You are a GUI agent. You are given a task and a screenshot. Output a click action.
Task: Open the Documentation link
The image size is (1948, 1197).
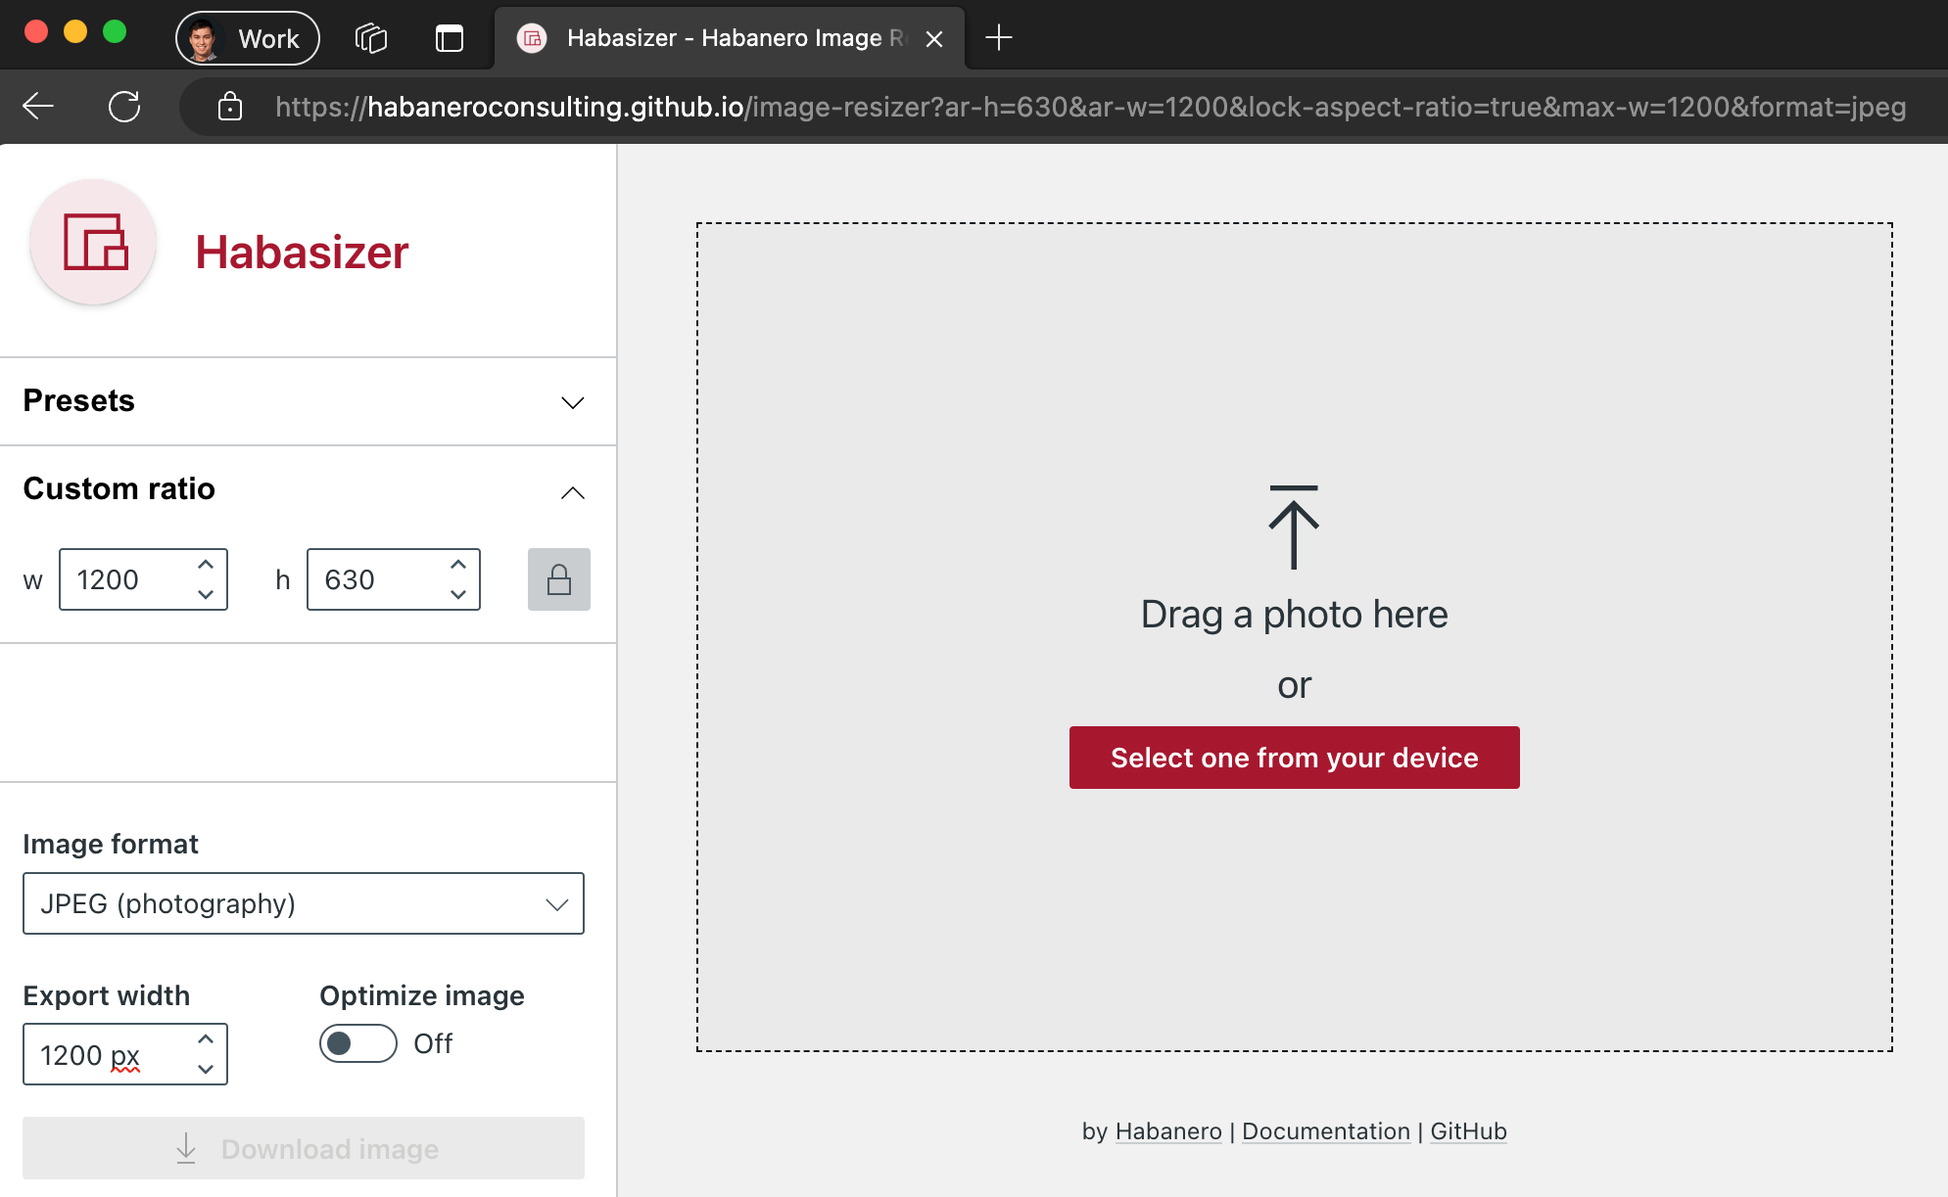[1325, 1131]
